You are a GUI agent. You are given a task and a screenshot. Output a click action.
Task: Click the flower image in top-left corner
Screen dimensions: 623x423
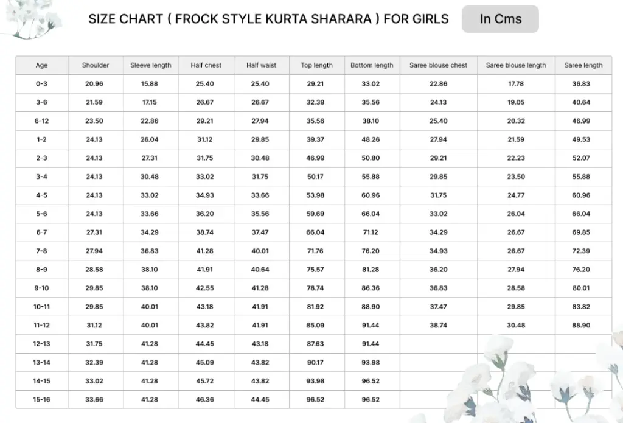coord(31,19)
